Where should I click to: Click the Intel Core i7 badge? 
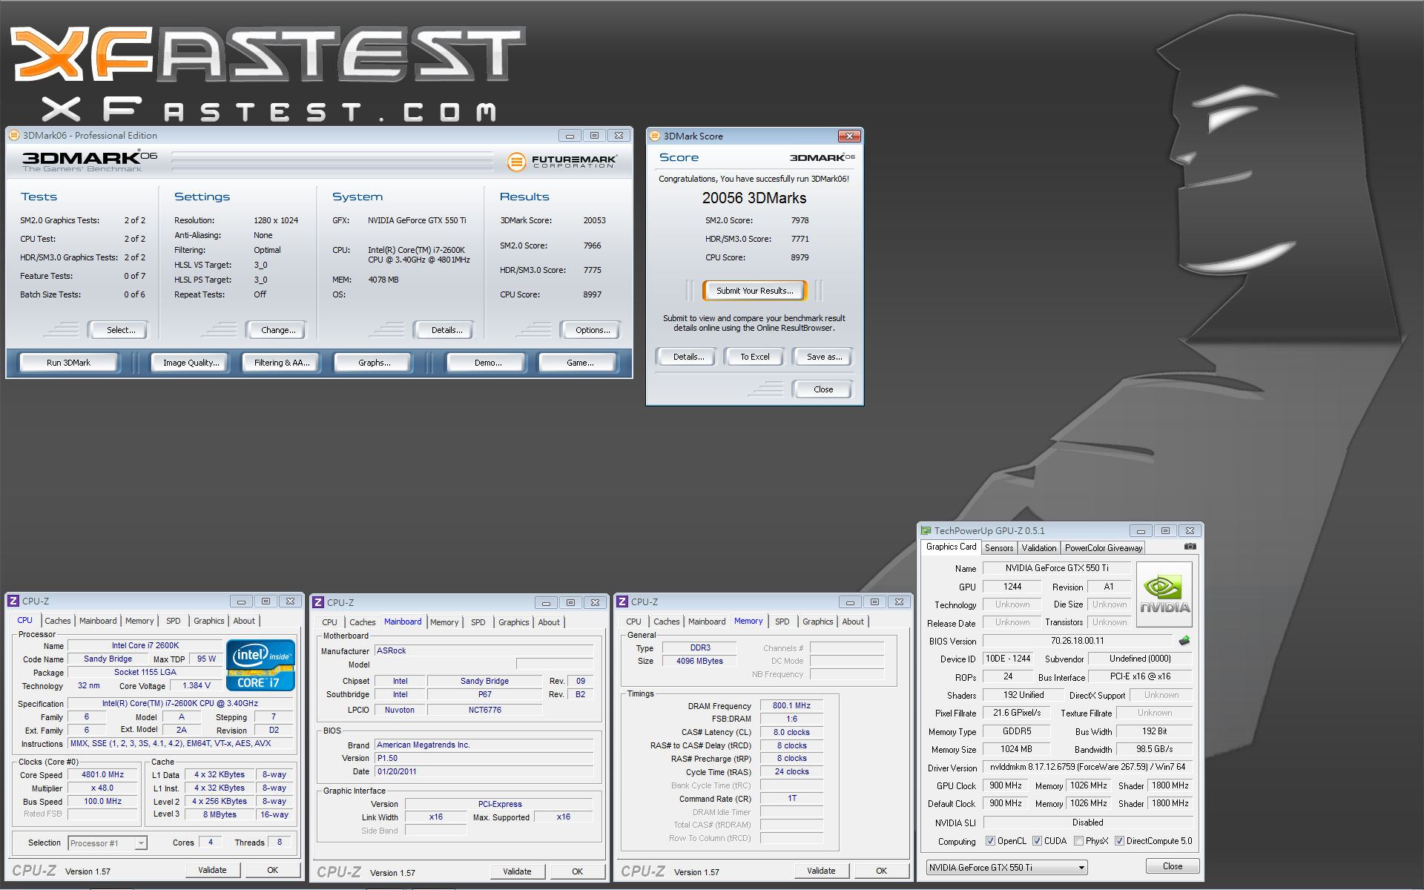[260, 665]
